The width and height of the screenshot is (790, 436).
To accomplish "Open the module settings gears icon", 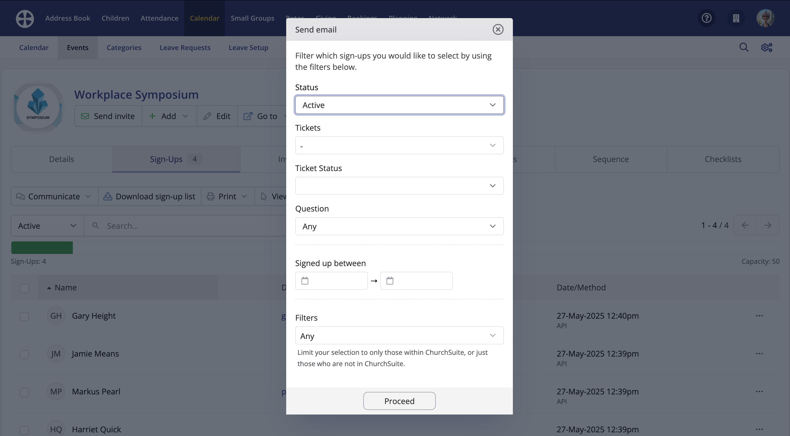I will click(767, 48).
